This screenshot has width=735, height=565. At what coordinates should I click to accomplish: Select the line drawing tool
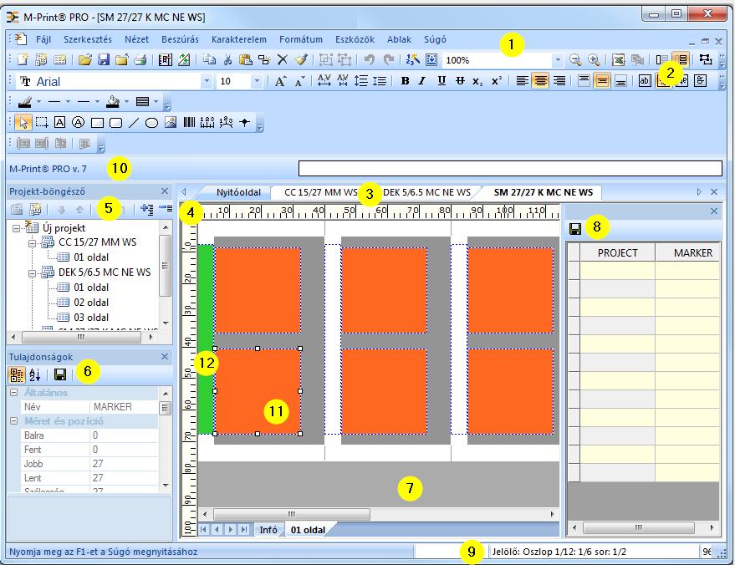134,123
